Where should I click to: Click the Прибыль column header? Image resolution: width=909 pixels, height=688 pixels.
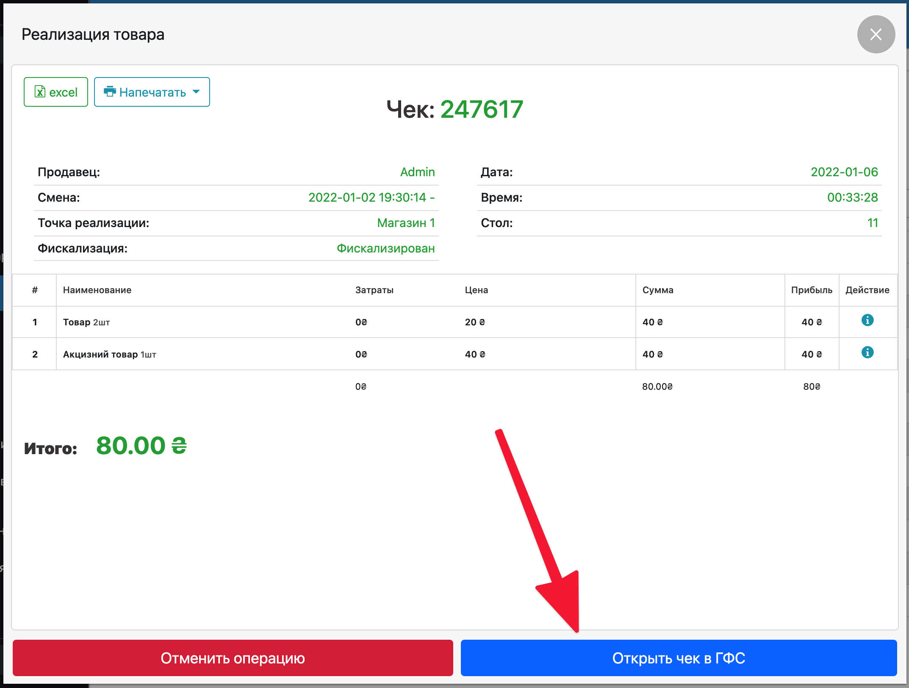coord(811,290)
